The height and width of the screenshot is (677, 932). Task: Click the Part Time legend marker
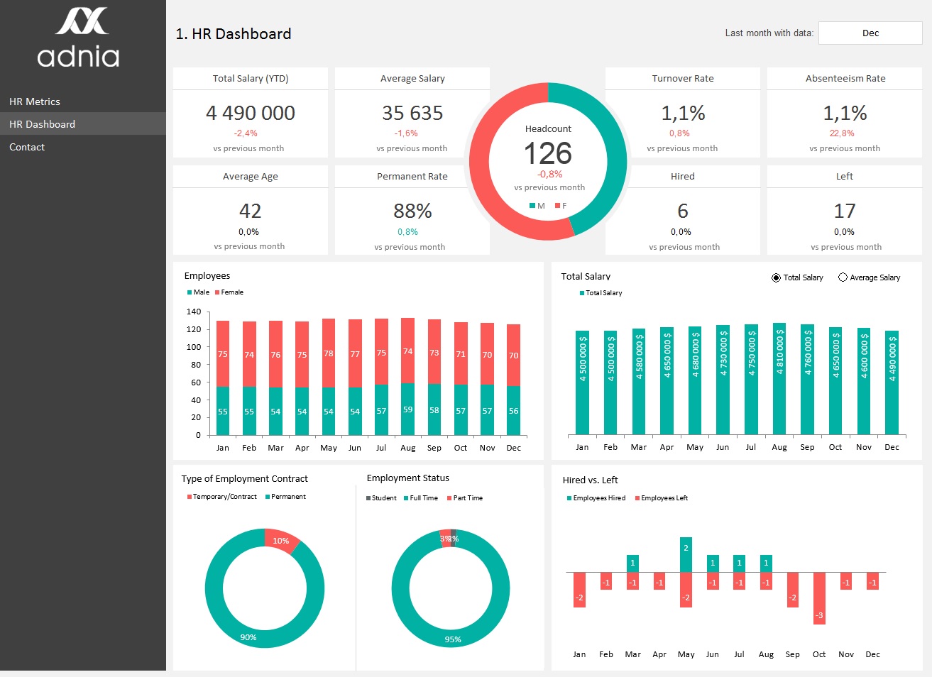click(449, 498)
